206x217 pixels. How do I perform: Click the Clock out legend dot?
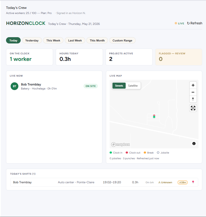127,152
